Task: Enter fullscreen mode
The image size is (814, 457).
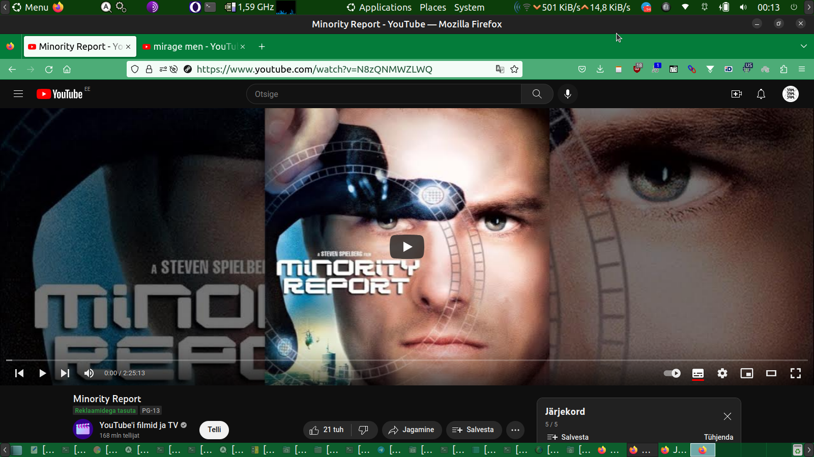Action: click(796, 373)
